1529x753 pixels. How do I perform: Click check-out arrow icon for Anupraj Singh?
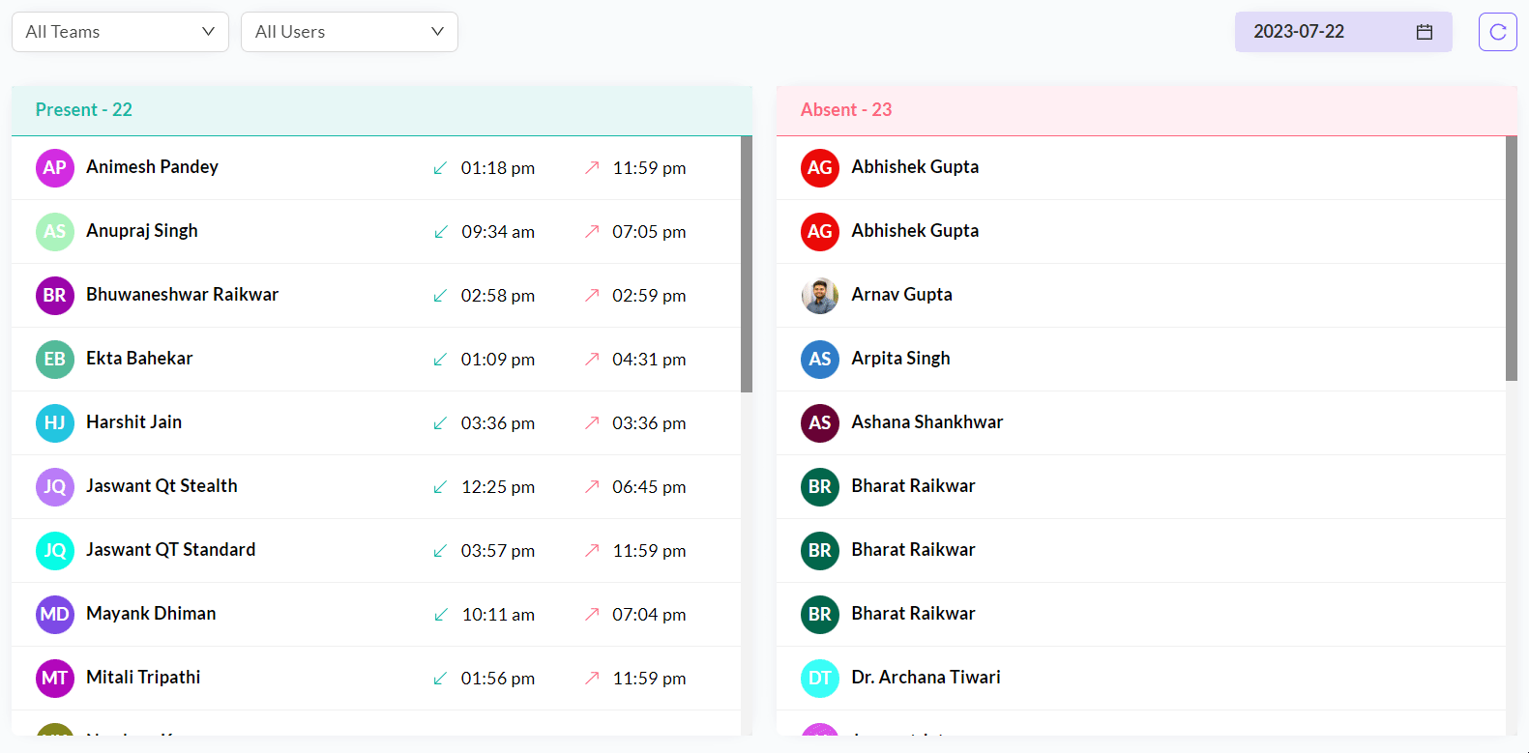[x=592, y=231]
